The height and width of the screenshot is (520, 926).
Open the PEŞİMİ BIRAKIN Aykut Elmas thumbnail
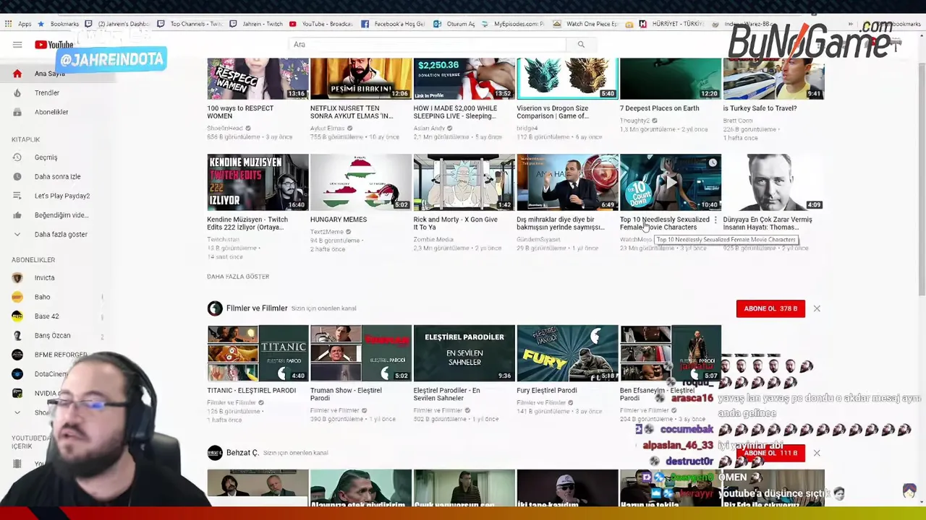[x=361, y=78]
